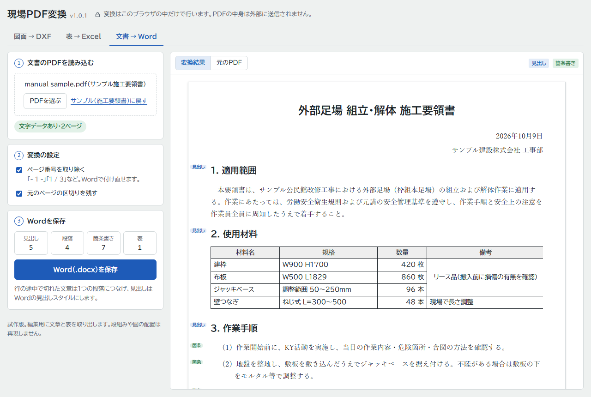591x397 pixels.
Task: Switch to the 表 → Excel tab
Action: 84,36
